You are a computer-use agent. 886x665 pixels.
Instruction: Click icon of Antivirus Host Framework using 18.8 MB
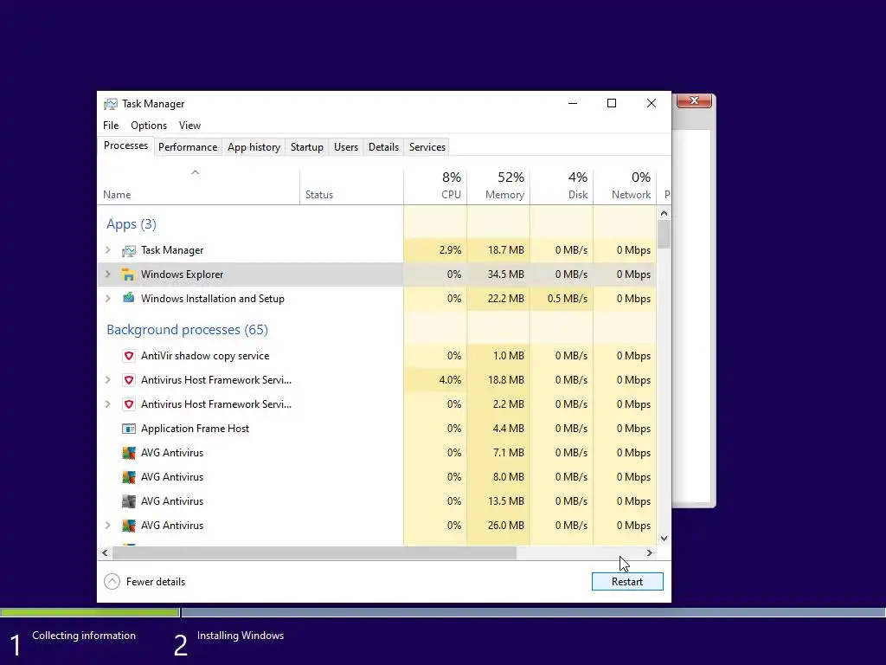pyautogui.click(x=129, y=380)
